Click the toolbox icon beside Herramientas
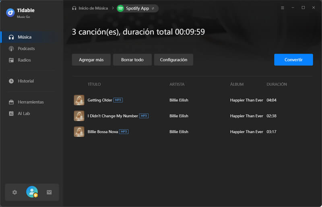Viewport: 322px width, 207px height. click(11, 102)
